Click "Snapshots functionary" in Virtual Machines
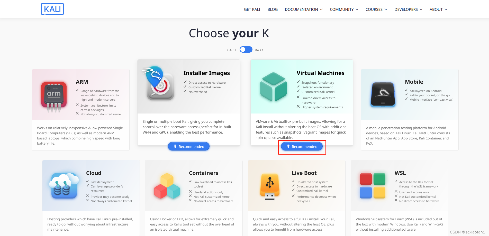Viewport: 489px width, 236px height. (x=318, y=83)
